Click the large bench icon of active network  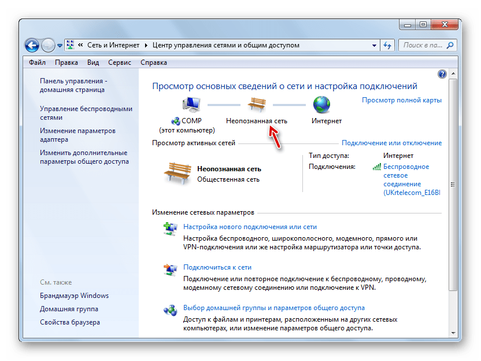coord(177,174)
